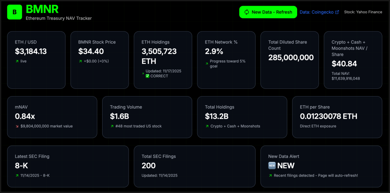Screen dimensions: 390x193
Task: Click the external link icon beside Coingecko
Action: pos(337,12)
